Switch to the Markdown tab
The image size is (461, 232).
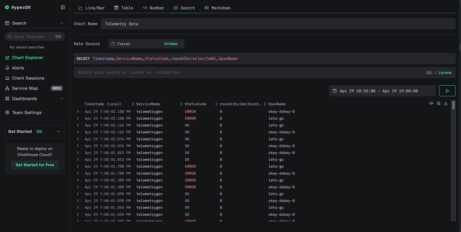tap(217, 8)
